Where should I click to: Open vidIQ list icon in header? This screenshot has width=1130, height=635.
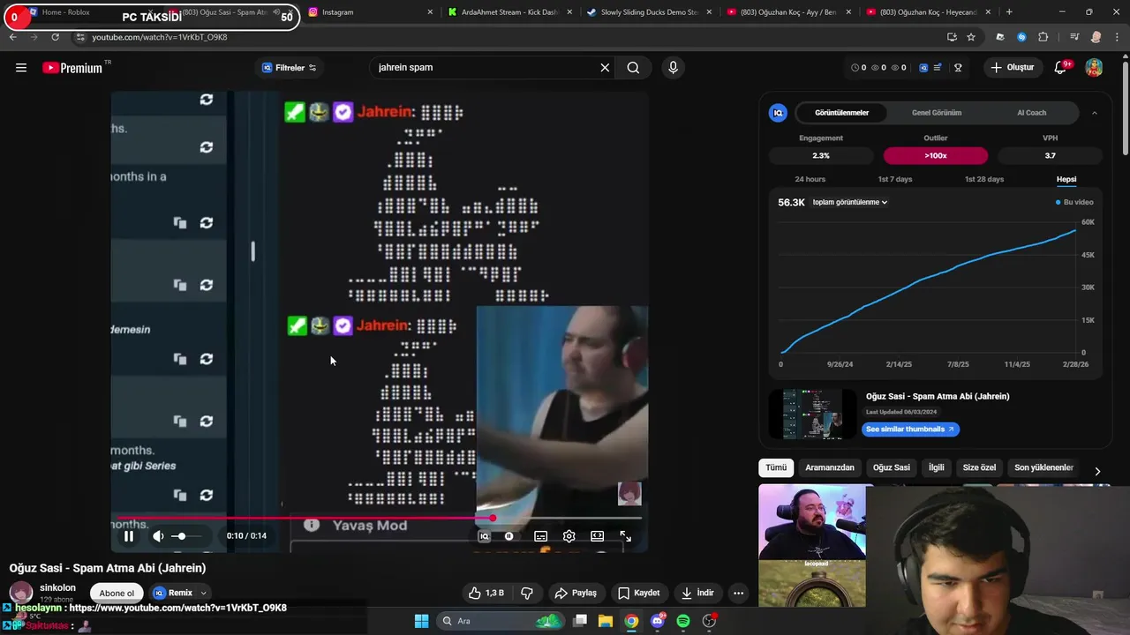click(x=937, y=68)
